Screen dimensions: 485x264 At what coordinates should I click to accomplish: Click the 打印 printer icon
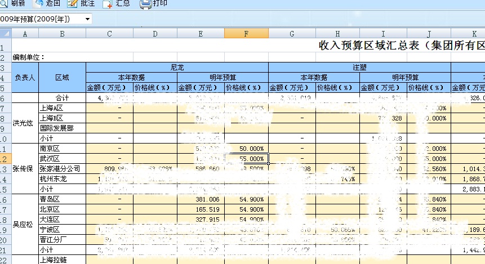145,4
